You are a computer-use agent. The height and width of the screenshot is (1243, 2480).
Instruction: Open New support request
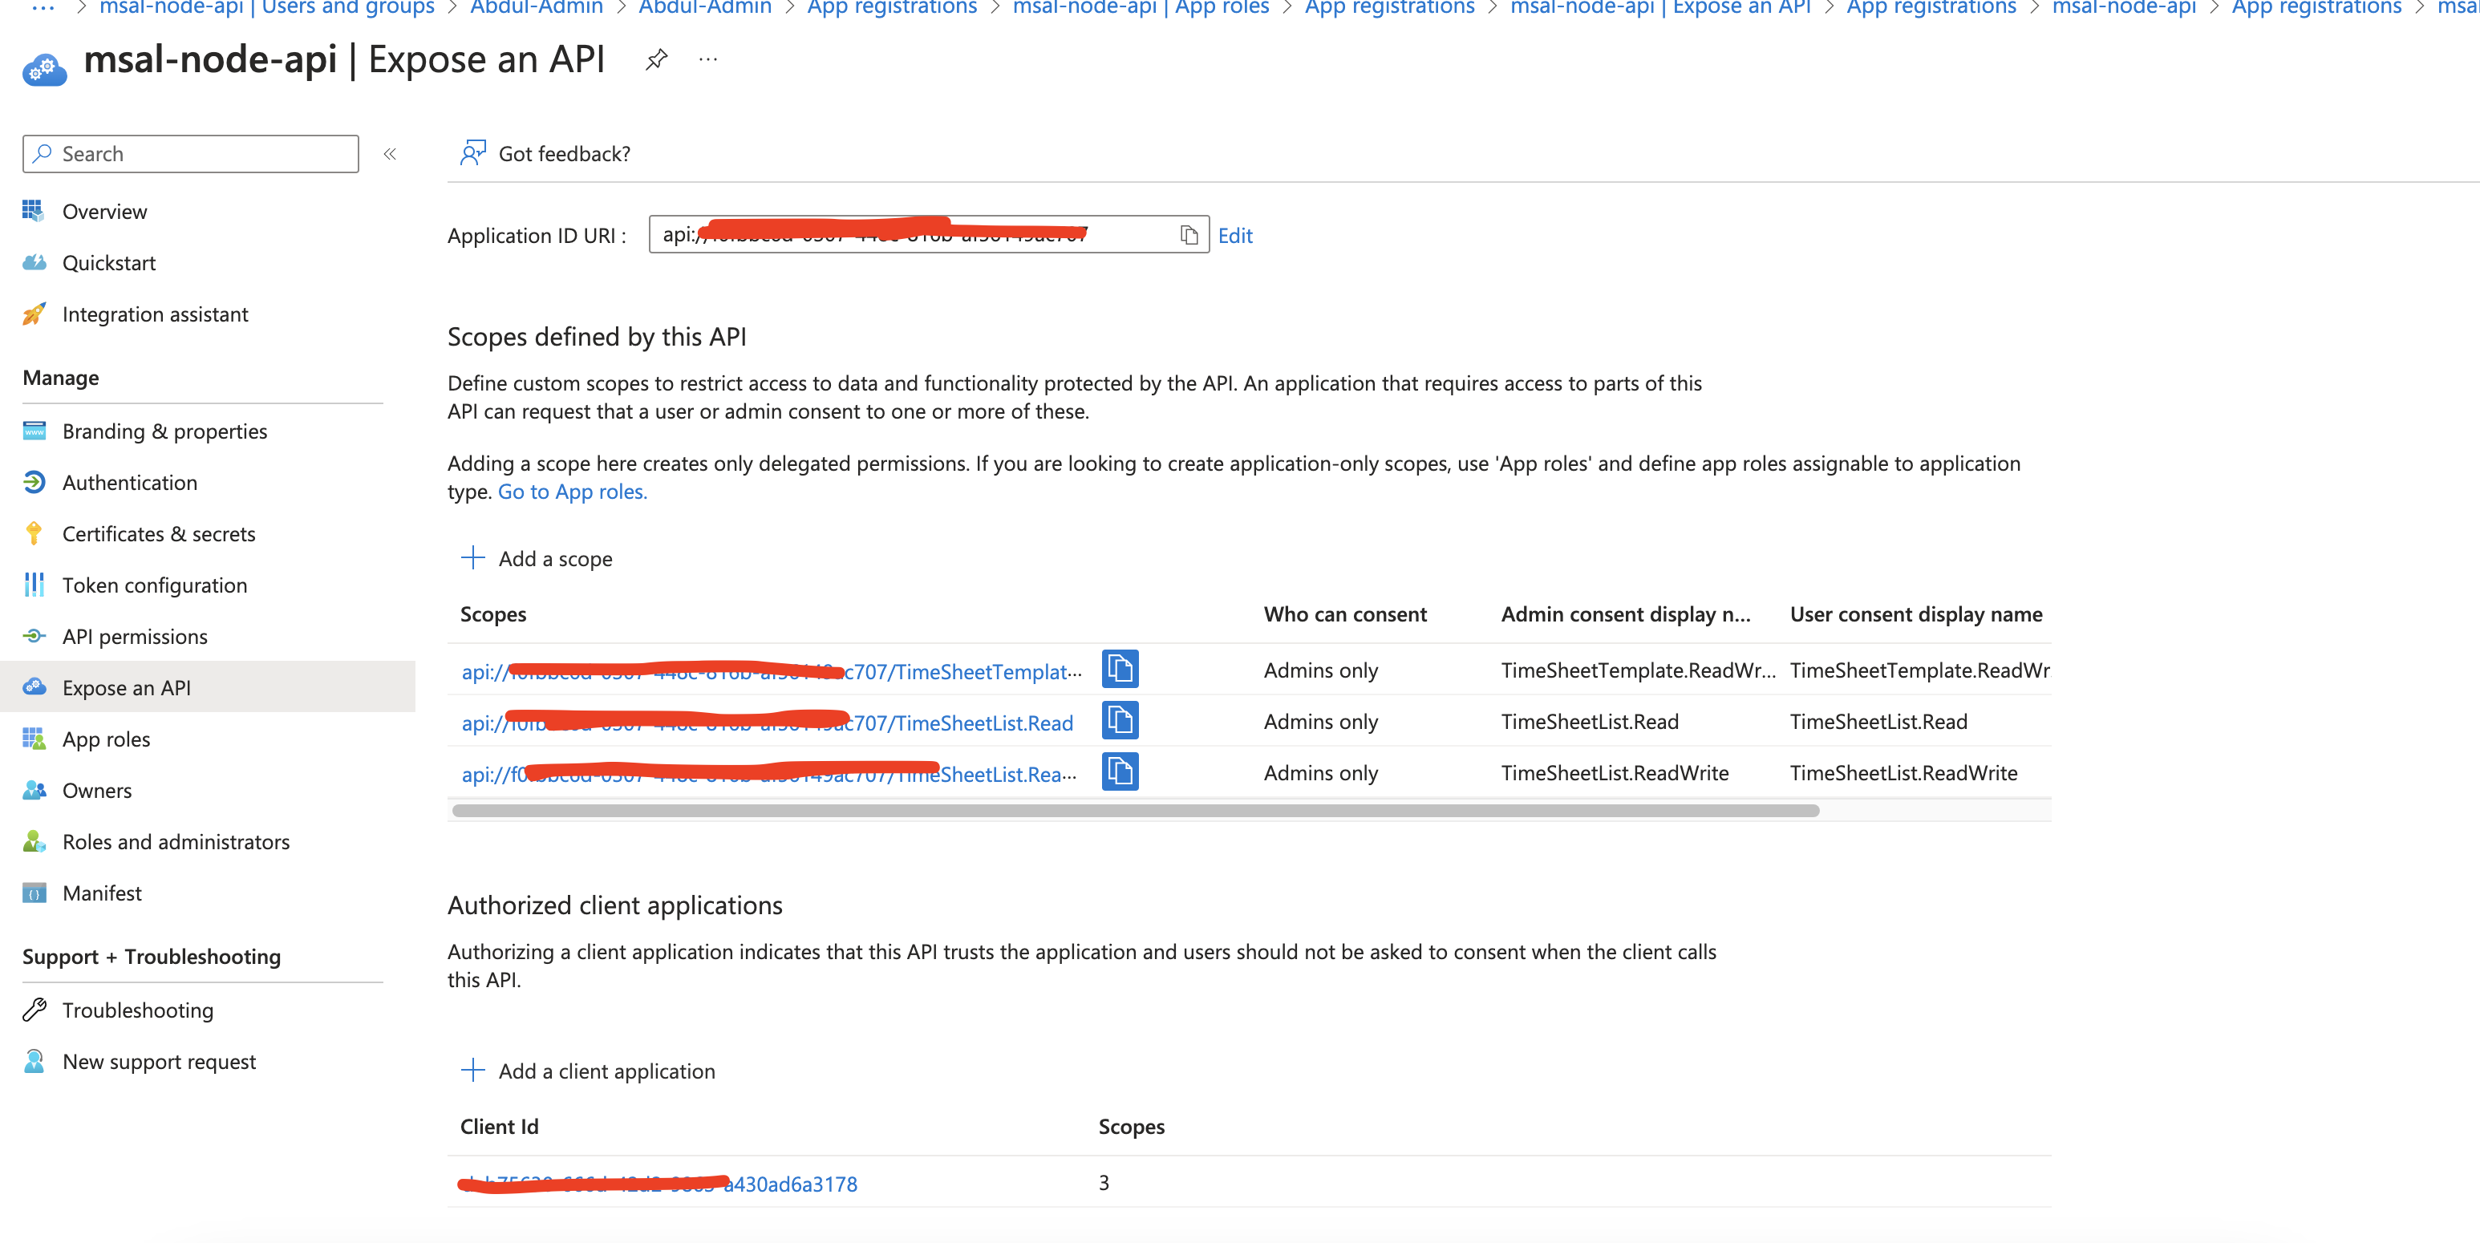tap(159, 1061)
